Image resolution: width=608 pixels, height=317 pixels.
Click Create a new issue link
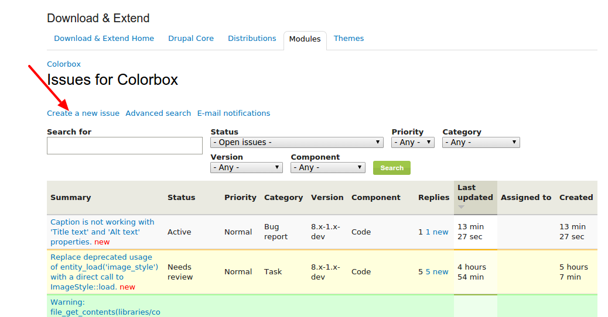coord(83,113)
